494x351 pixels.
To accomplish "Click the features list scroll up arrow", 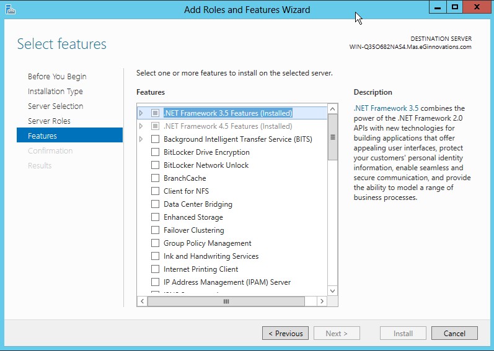I will tap(332, 109).
